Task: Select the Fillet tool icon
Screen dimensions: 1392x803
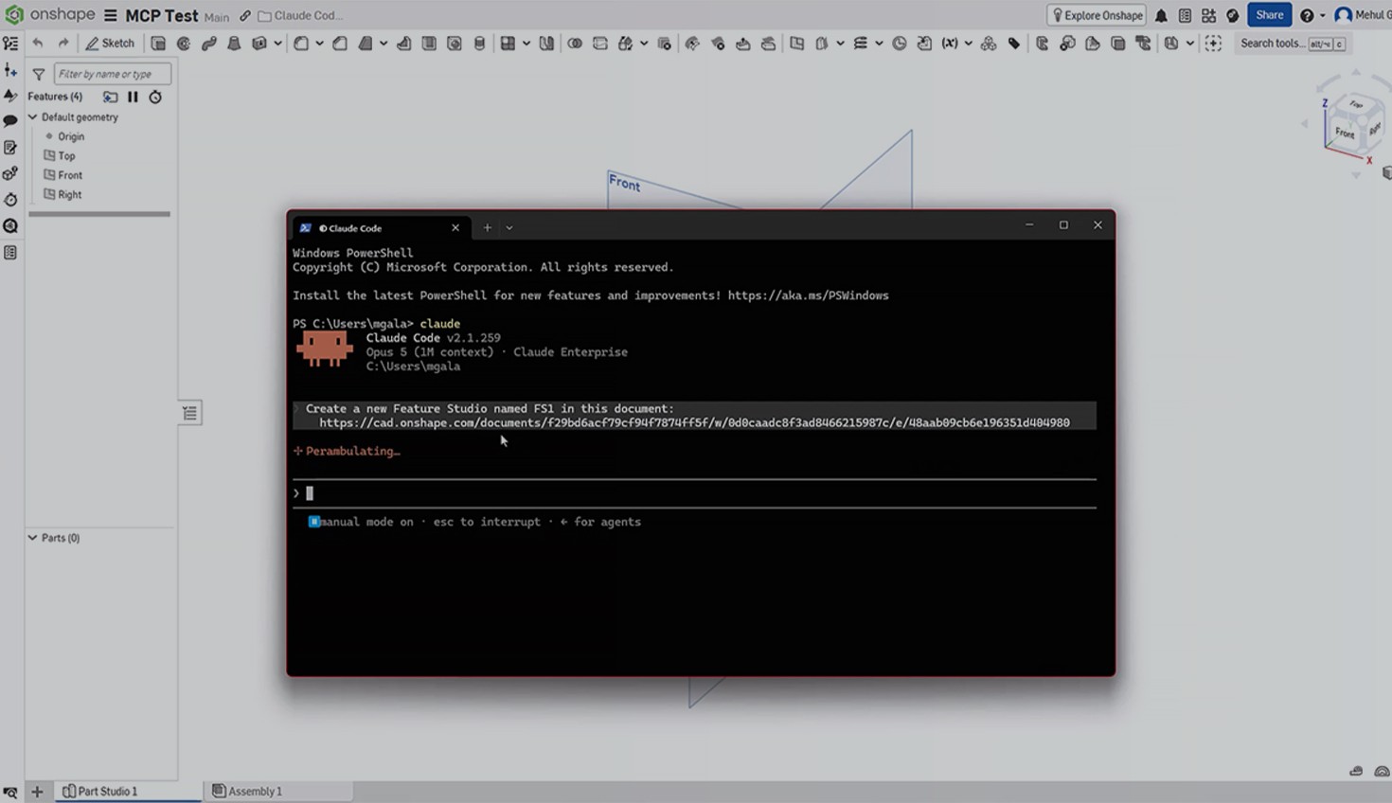Action: point(301,44)
